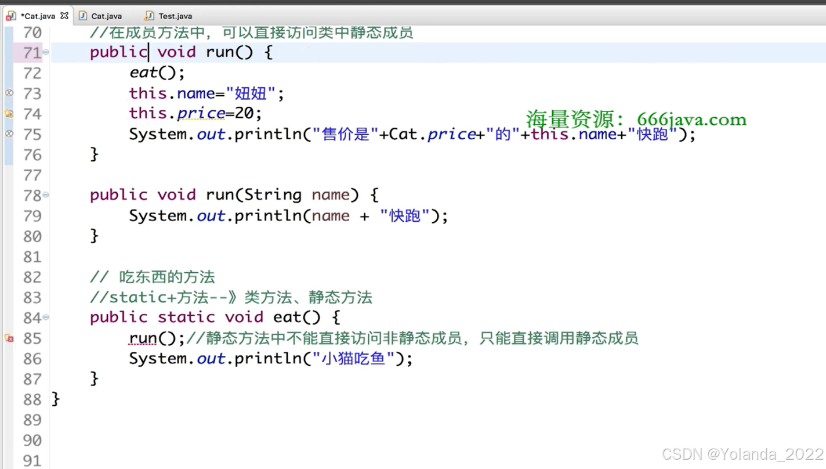This screenshot has height=469, width=826.
Task: Switch to the modified *Cat.java editor tab
Action: pos(38,16)
